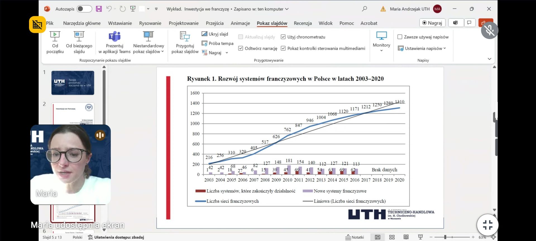Screen dimensions: 536x241
Task: Zoom out with the minus button
Action: pos(431,237)
